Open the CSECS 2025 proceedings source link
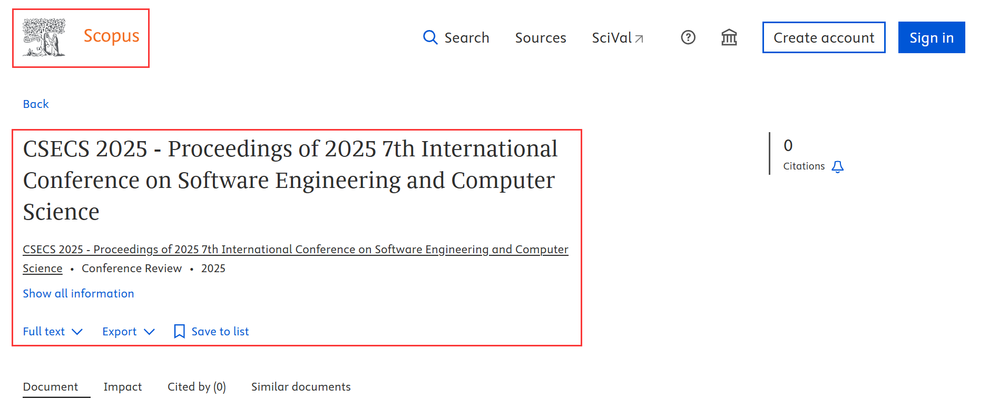The height and width of the screenshot is (398, 989). pyautogui.click(x=295, y=249)
